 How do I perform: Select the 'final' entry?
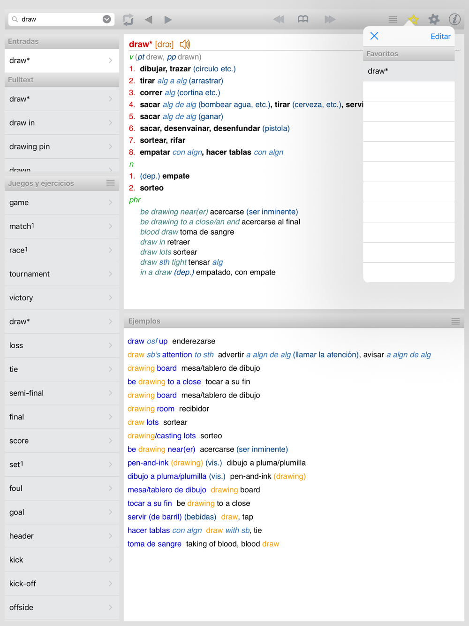coord(62,417)
